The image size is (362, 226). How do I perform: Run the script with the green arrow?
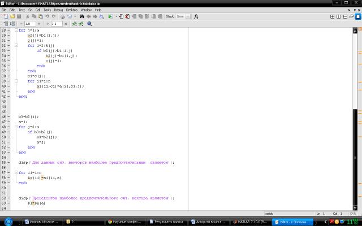click(110, 17)
